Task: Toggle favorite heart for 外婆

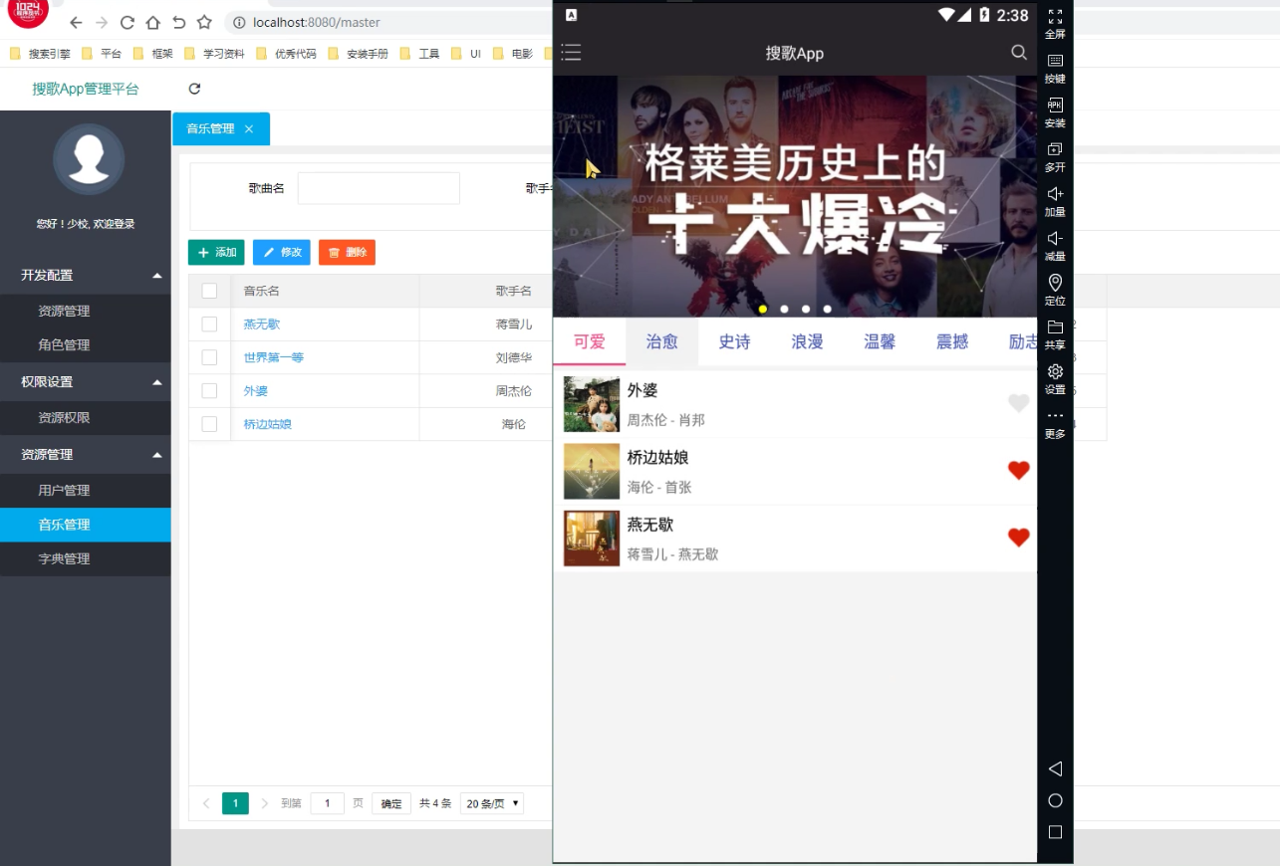Action: pyautogui.click(x=1018, y=403)
